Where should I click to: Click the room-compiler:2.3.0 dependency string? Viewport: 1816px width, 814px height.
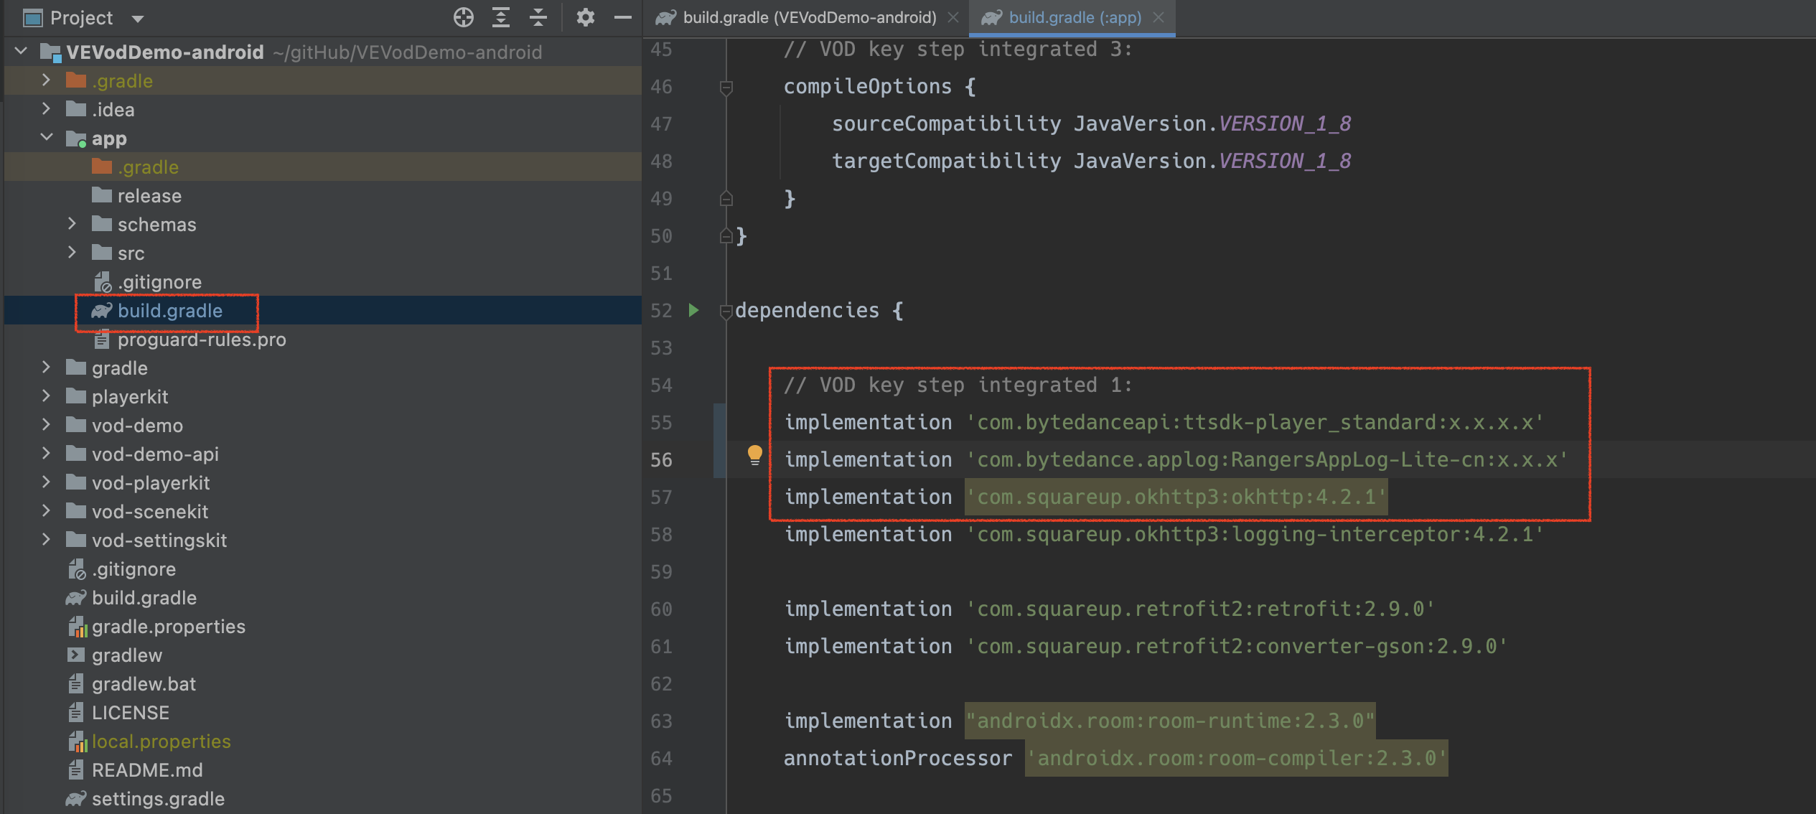(x=1236, y=758)
